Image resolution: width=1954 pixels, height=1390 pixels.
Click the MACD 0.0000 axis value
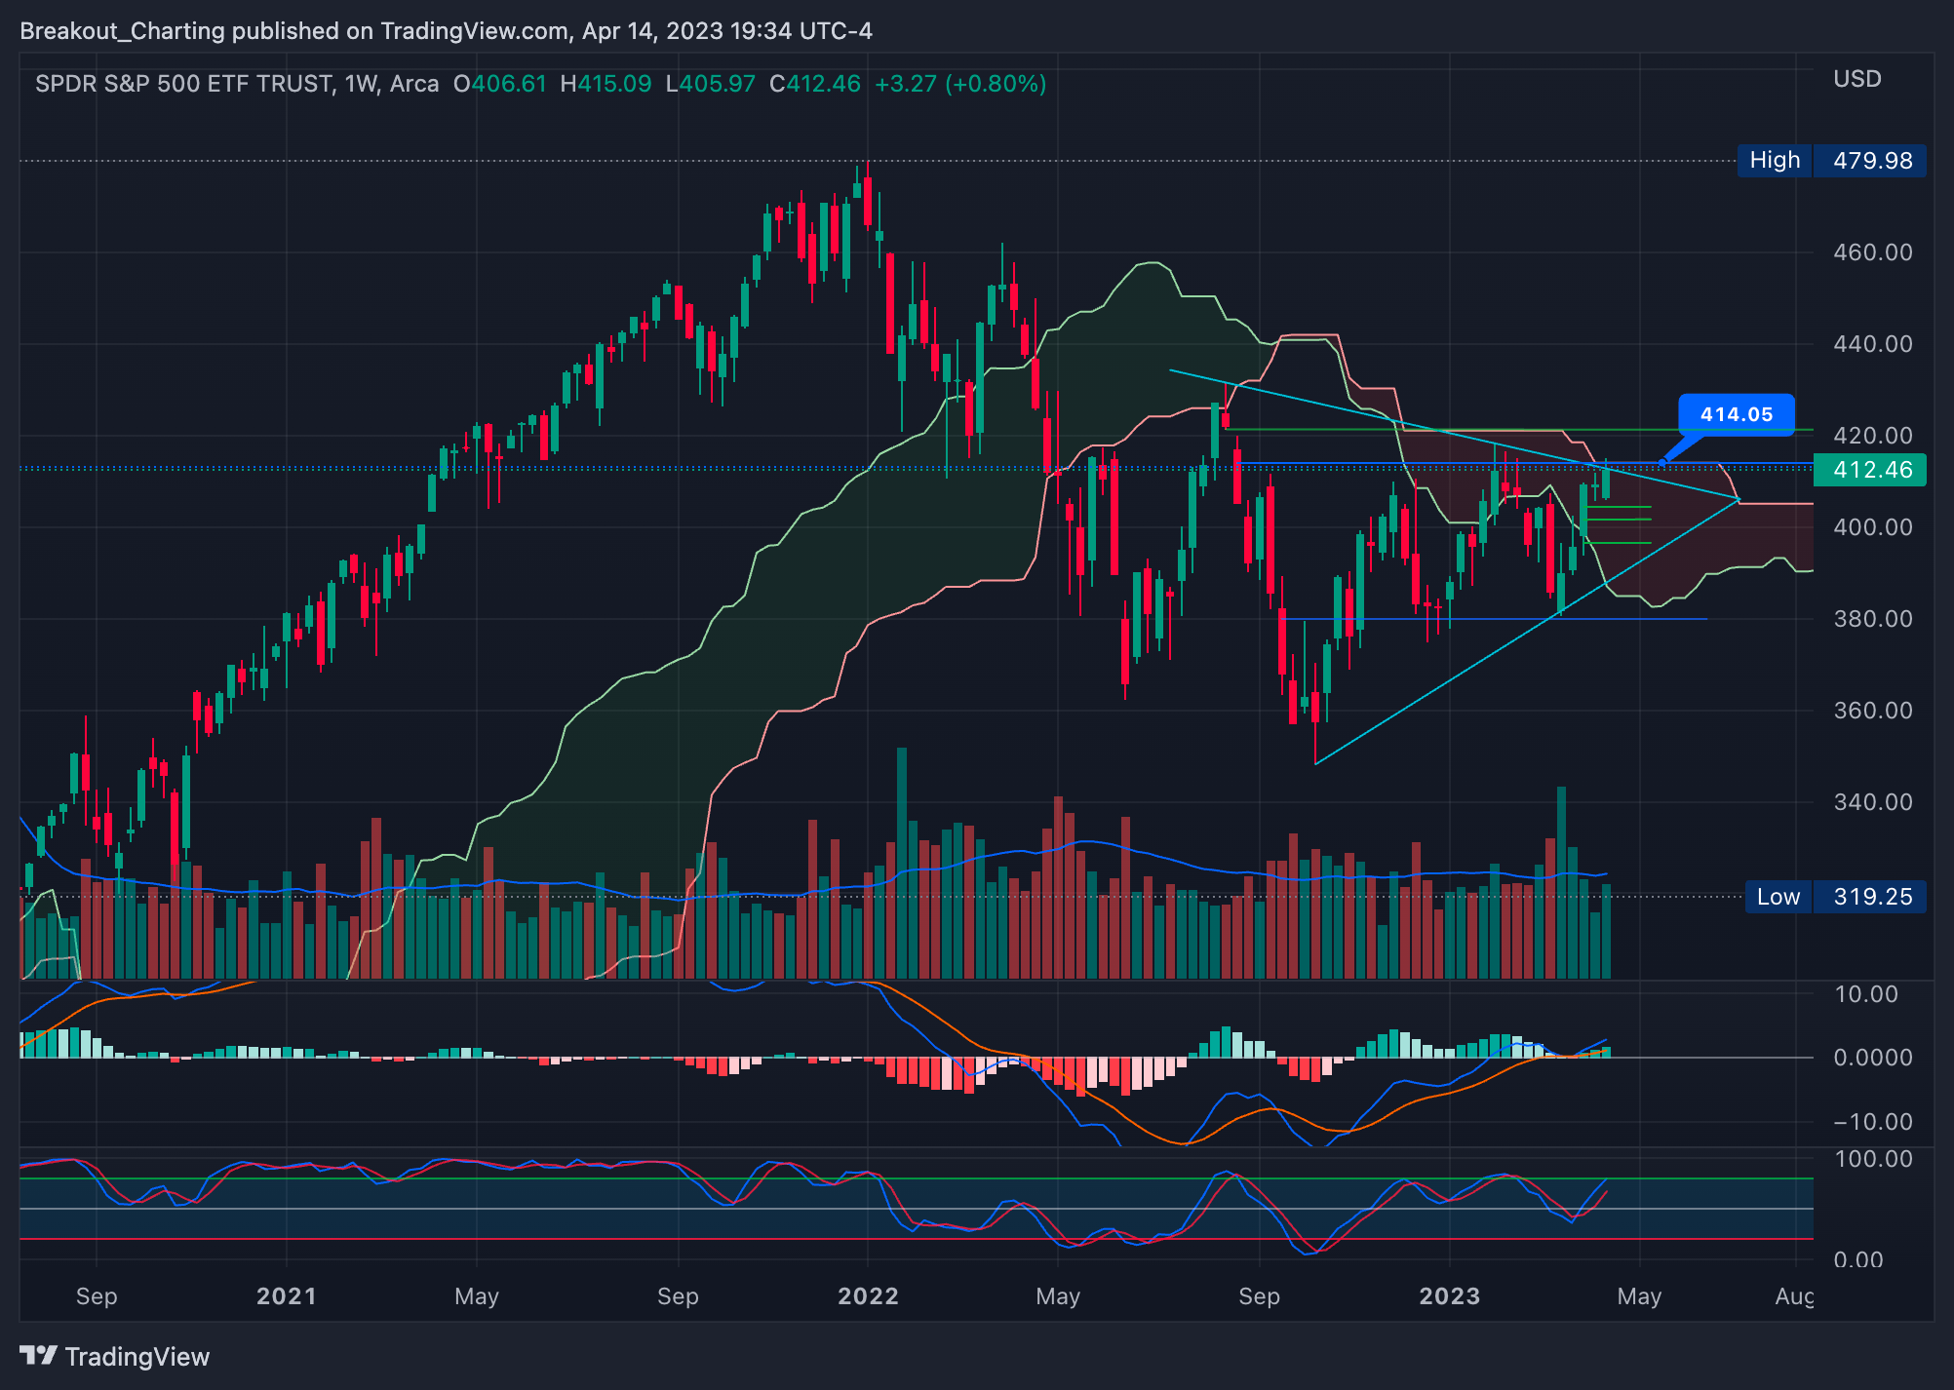coord(1872,1058)
